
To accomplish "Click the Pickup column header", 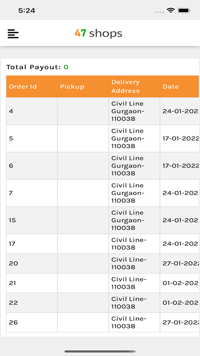I will pyautogui.click(x=72, y=86).
